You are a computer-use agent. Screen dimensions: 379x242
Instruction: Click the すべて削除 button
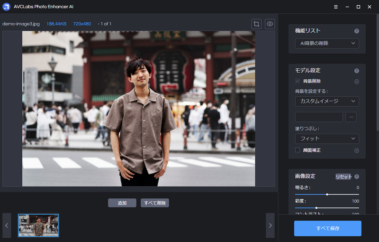pyautogui.click(x=155, y=203)
